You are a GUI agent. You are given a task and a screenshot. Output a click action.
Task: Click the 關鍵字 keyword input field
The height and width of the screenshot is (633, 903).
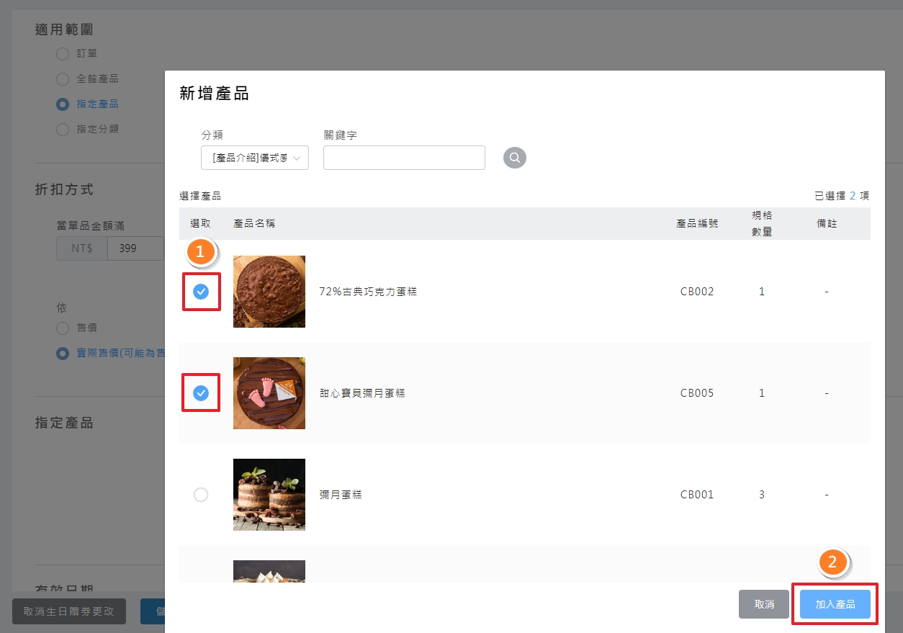[404, 158]
